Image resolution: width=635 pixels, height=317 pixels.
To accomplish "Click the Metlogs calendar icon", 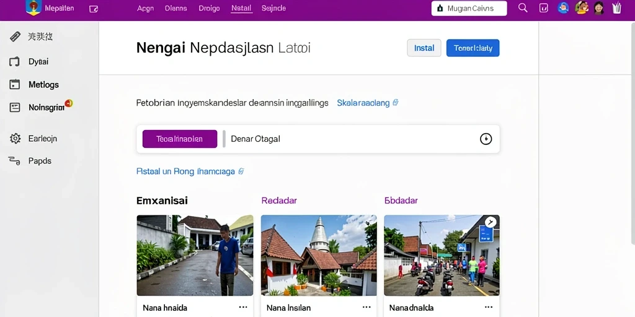I will pyautogui.click(x=15, y=84).
